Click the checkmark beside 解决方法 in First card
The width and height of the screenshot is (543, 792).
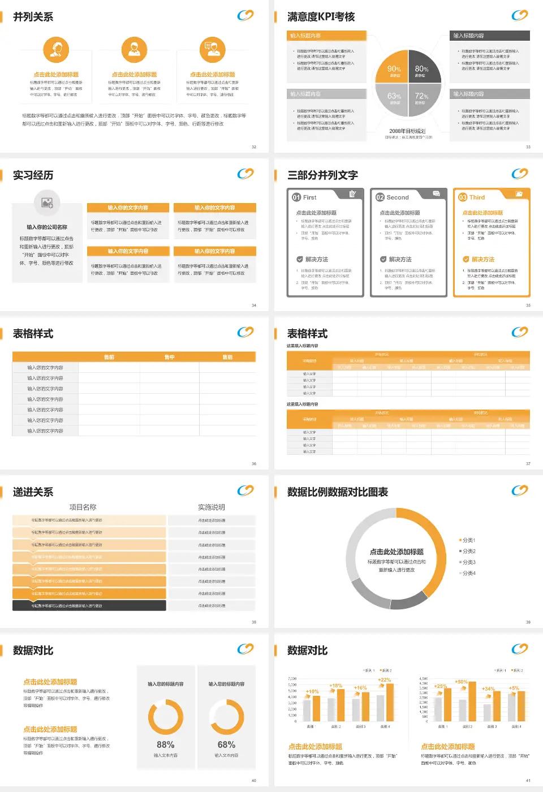point(300,259)
